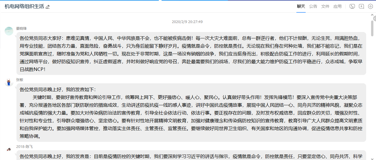Open 张敏's avatar
This screenshot has height=160, width=376.
pos(9,82)
